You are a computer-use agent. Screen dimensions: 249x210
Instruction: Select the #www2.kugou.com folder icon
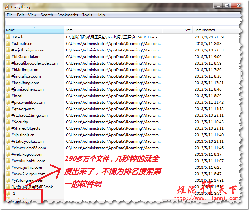click(x=8, y=174)
